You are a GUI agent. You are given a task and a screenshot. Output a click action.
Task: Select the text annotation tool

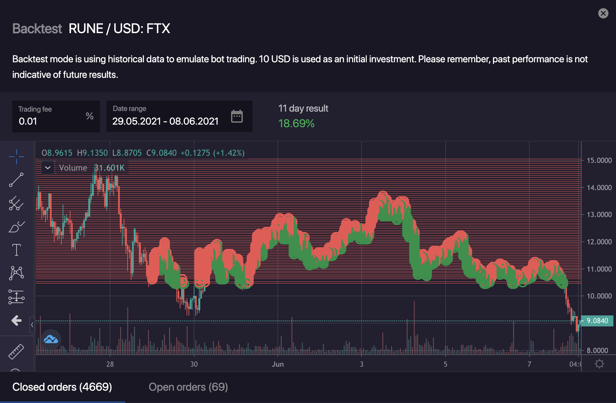16,250
